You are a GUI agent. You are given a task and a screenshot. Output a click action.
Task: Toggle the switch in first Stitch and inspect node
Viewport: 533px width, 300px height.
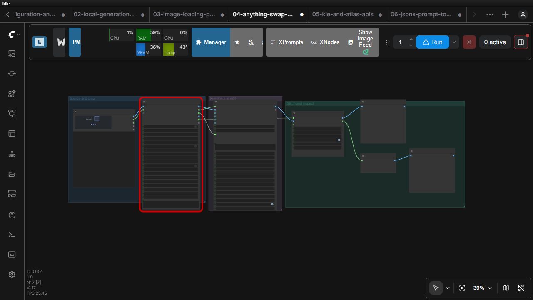(339, 140)
